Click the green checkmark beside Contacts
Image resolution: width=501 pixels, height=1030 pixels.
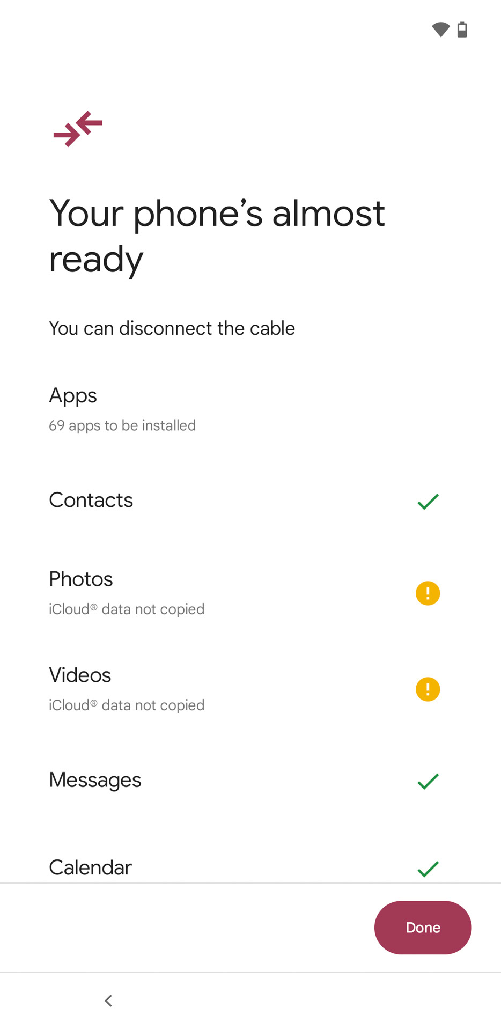(428, 502)
